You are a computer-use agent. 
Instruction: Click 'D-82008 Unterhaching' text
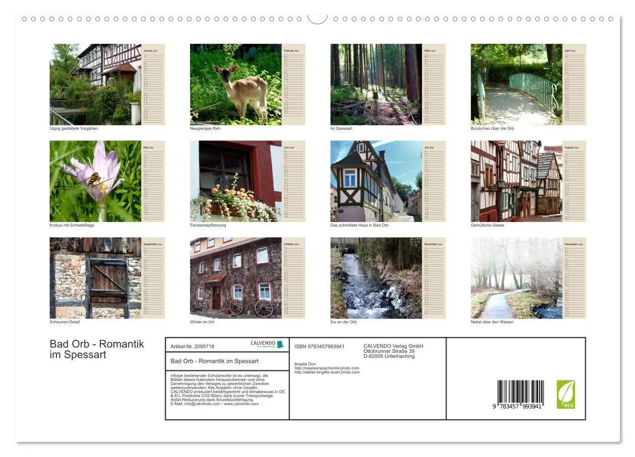(389, 356)
